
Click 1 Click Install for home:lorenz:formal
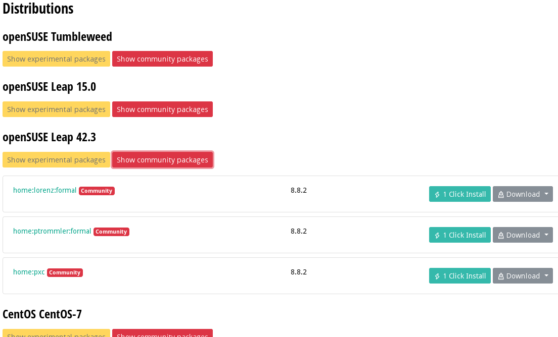point(460,194)
